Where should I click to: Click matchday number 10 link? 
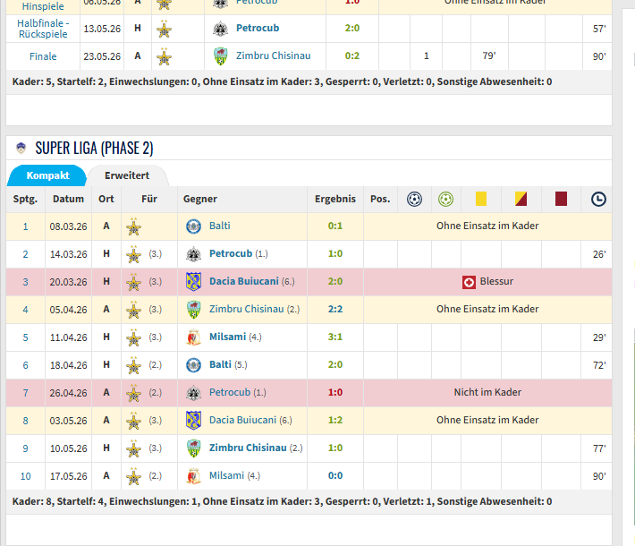26,476
